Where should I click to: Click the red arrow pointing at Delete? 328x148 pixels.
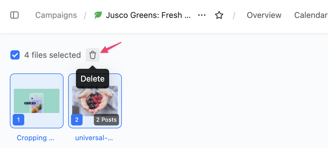click(111, 48)
